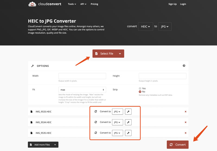217x151 pixels.
Task: Open wrench settings for IMG_9535.HEIC
Action: click(128, 133)
